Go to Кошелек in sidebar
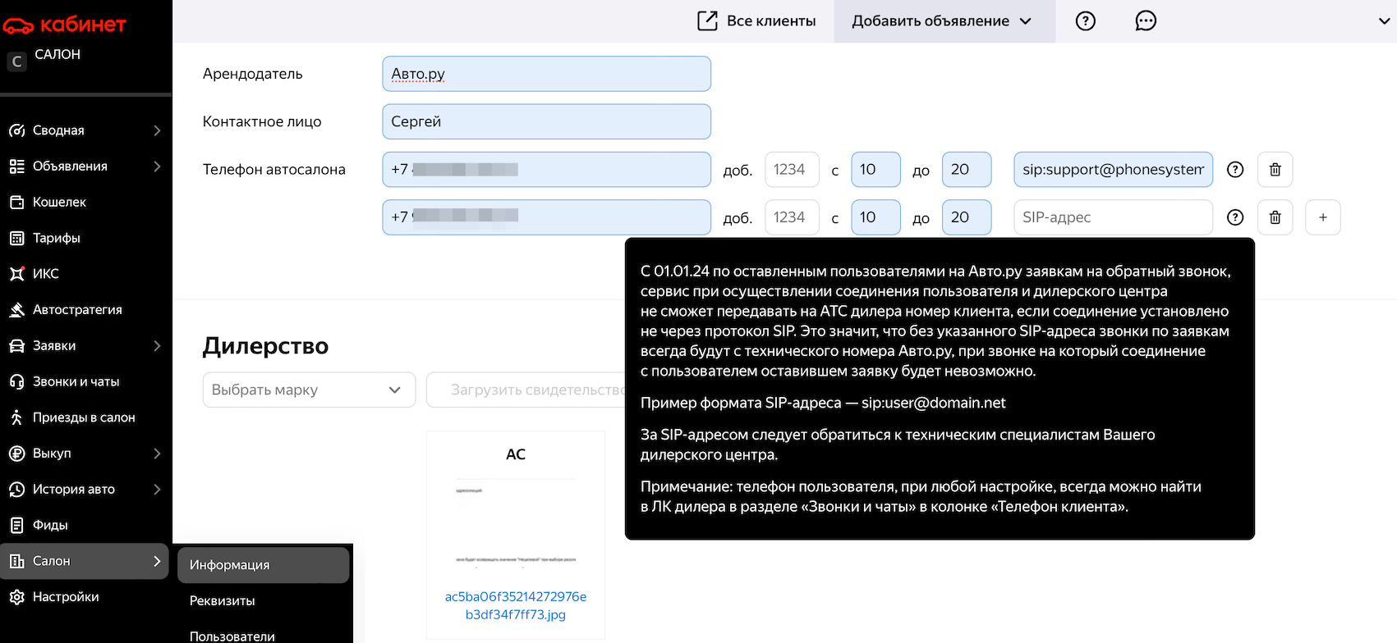 click(x=59, y=202)
